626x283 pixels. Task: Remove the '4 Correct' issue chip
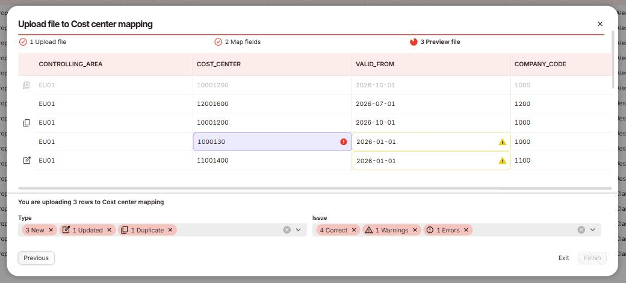pos(354,230)
